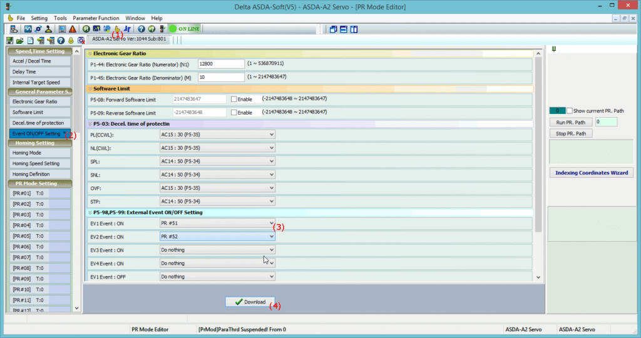Collapse P5-03 Decel. time section
The image size is (641, 338).
click(90, 124)
